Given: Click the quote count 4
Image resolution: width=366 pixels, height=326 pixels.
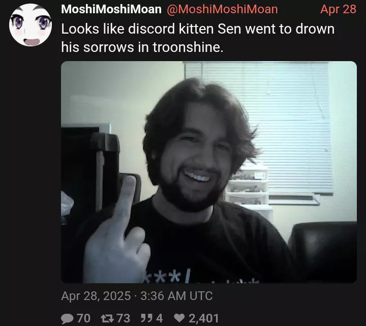Looking at the screenshot, I should [159, 318].
